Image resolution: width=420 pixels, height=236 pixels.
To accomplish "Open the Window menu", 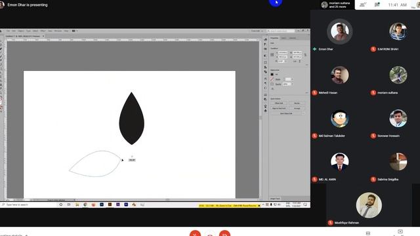I will click(58, 31).
